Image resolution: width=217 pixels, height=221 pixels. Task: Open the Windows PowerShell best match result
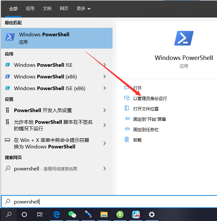(x=57, y=38)
